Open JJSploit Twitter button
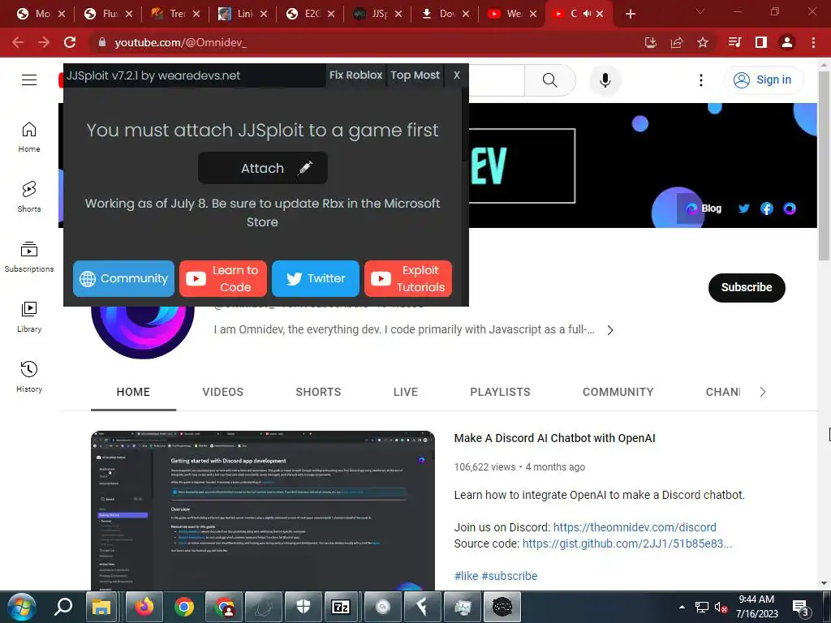831x623 pixels. tap(316, 279)
